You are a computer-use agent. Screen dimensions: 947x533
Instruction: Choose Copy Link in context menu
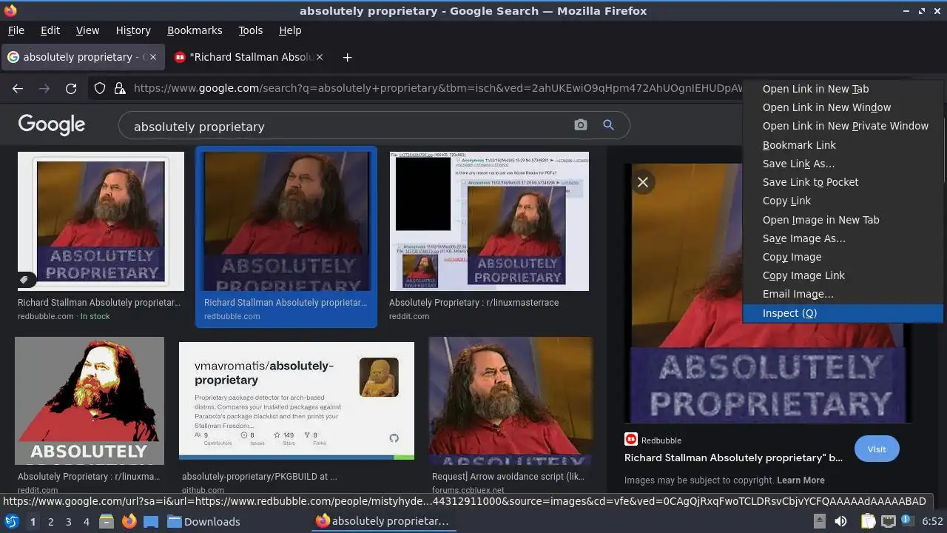[843, 201]
